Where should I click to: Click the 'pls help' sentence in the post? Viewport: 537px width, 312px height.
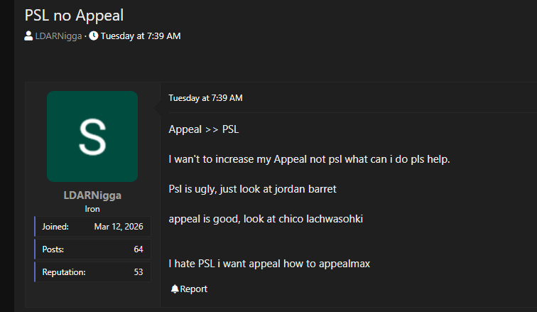coord(309,159)
